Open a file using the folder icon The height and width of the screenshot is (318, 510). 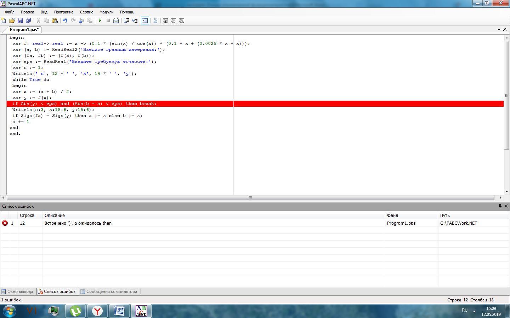point(12,21)
